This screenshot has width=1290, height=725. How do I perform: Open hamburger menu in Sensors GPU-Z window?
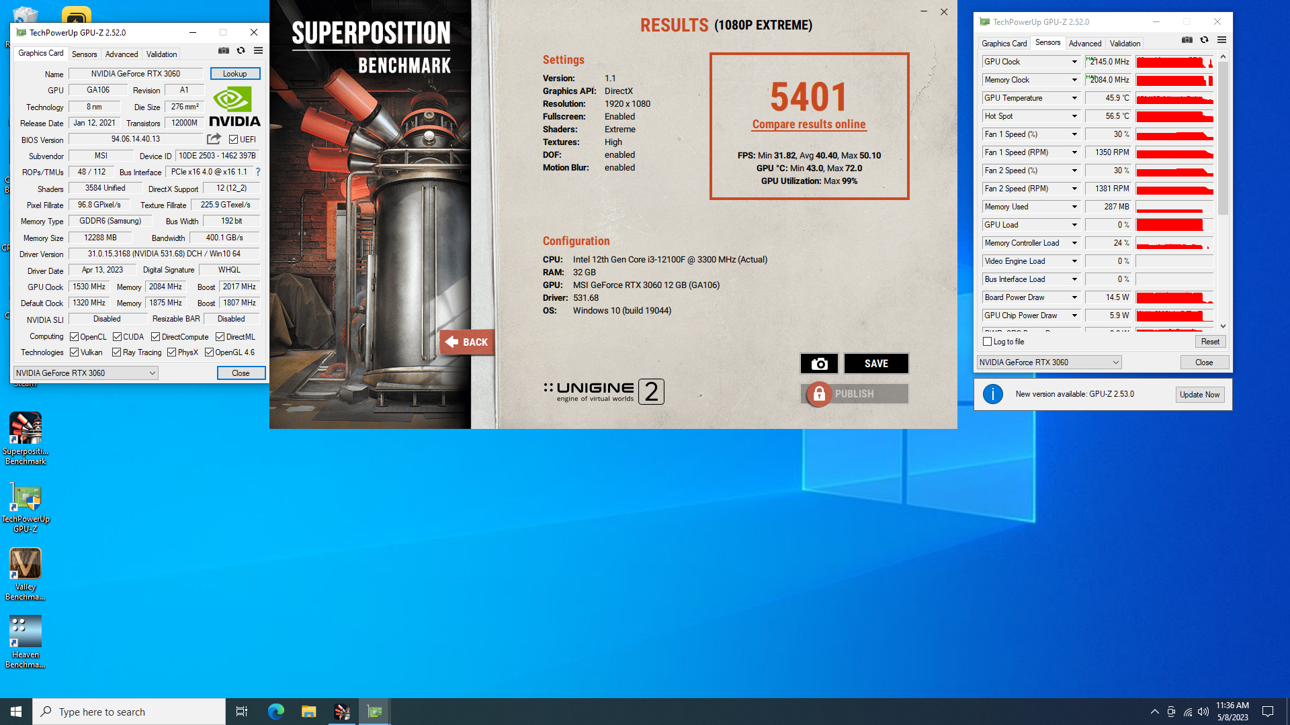(x=1221, y=40)
